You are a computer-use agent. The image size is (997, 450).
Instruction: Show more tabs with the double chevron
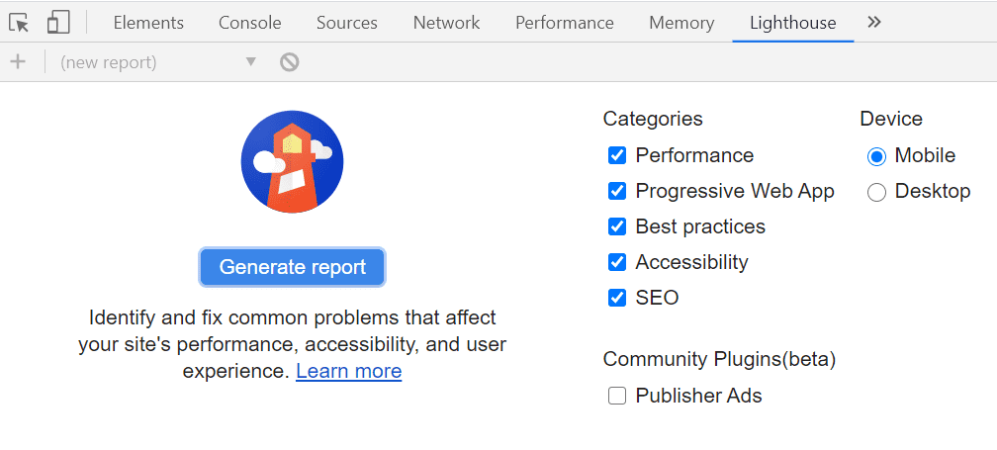tap(874, 22)
